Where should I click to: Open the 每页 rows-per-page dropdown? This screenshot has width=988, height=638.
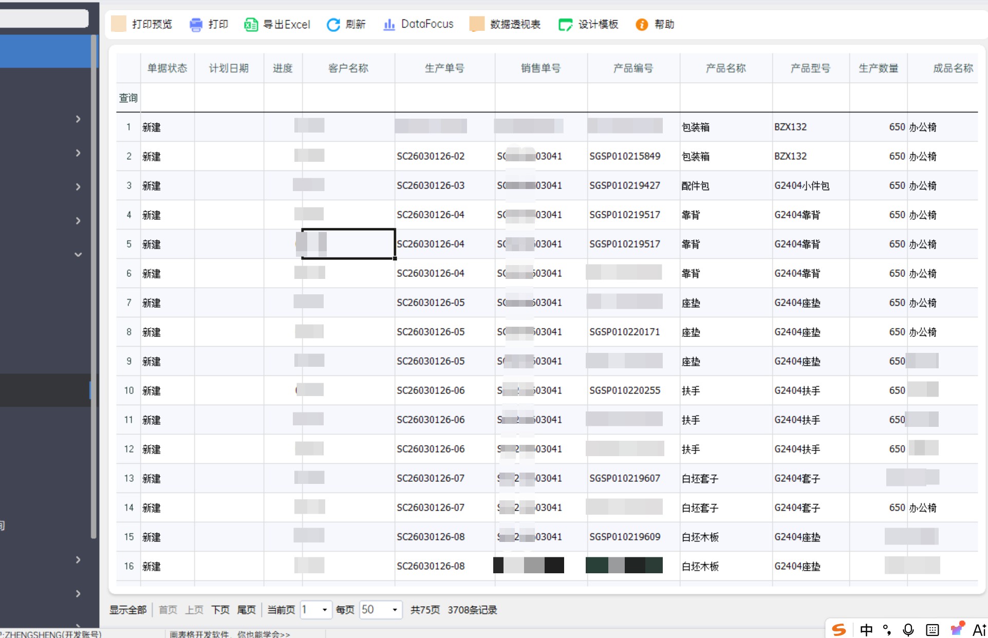point(380,610)
